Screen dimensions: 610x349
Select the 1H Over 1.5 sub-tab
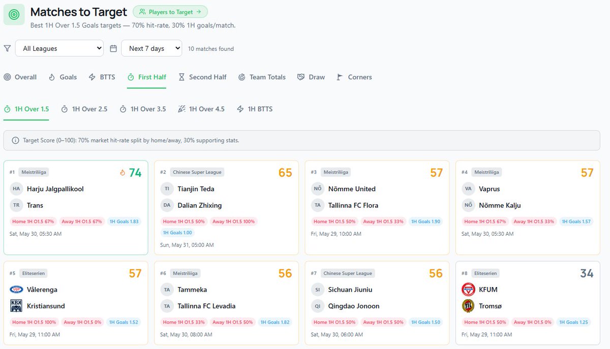coord(26,109)
